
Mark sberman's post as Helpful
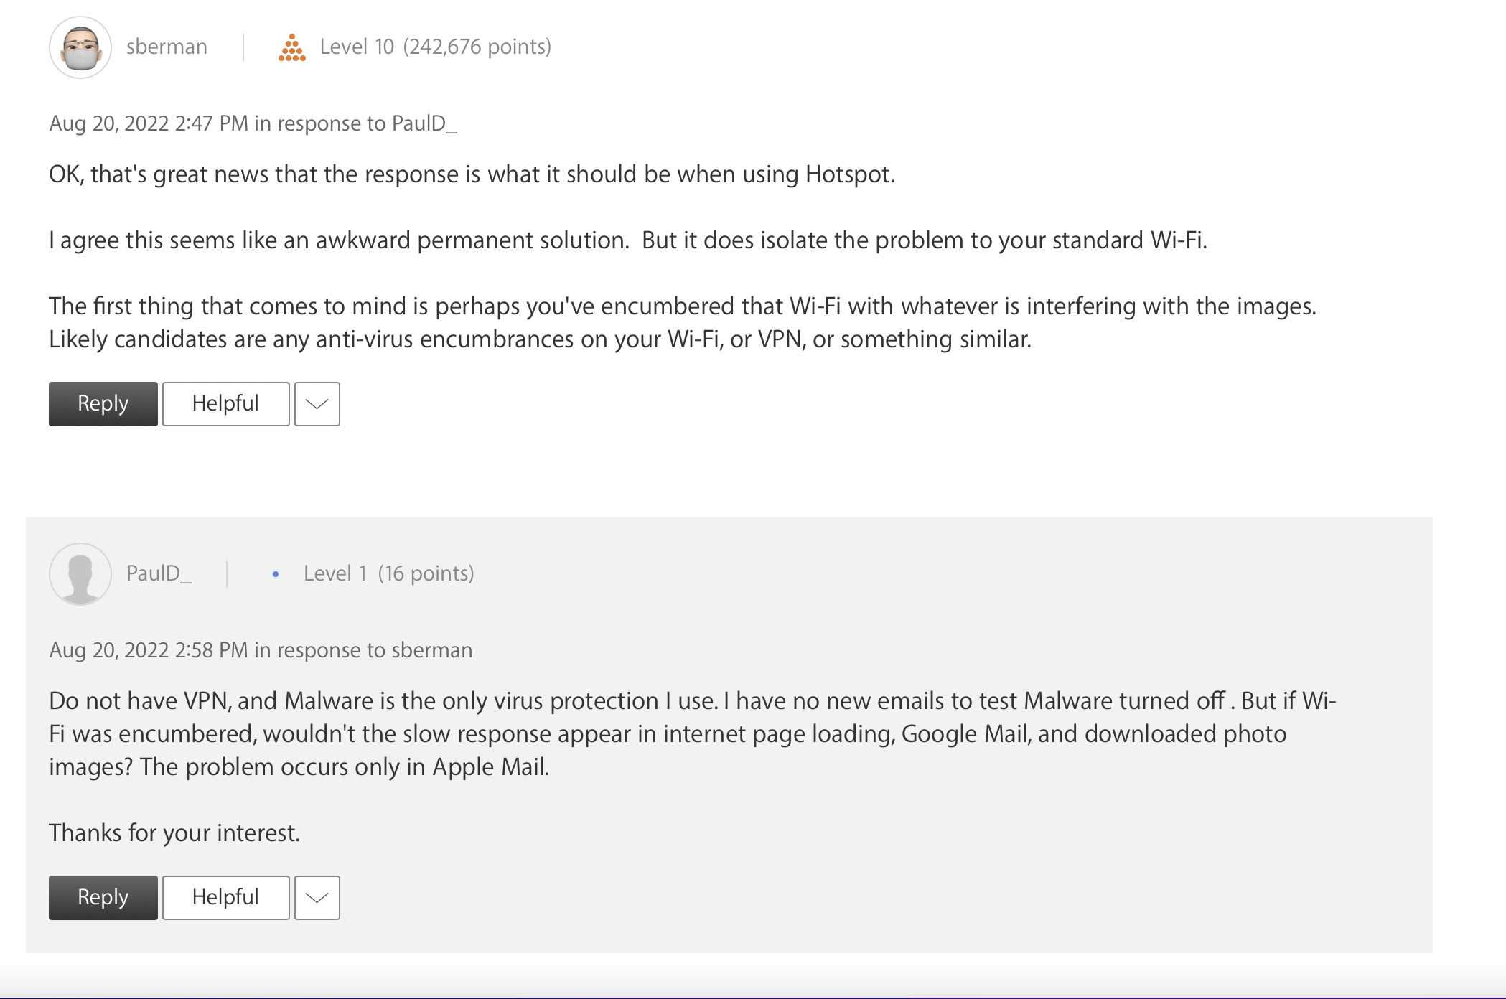click(x=225, y=404)
